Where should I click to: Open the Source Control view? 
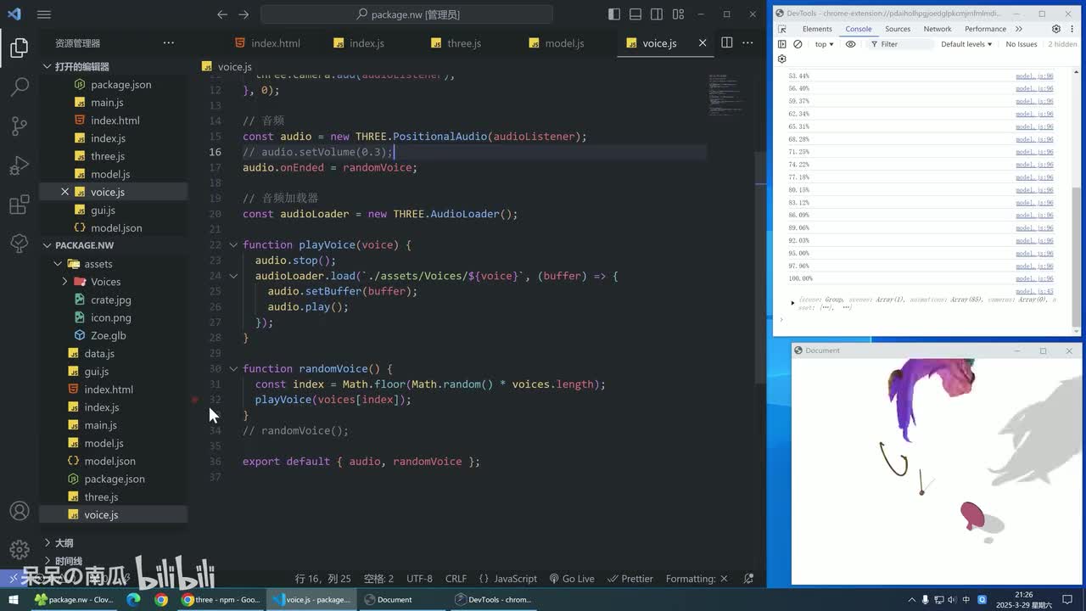click(19, 126)
